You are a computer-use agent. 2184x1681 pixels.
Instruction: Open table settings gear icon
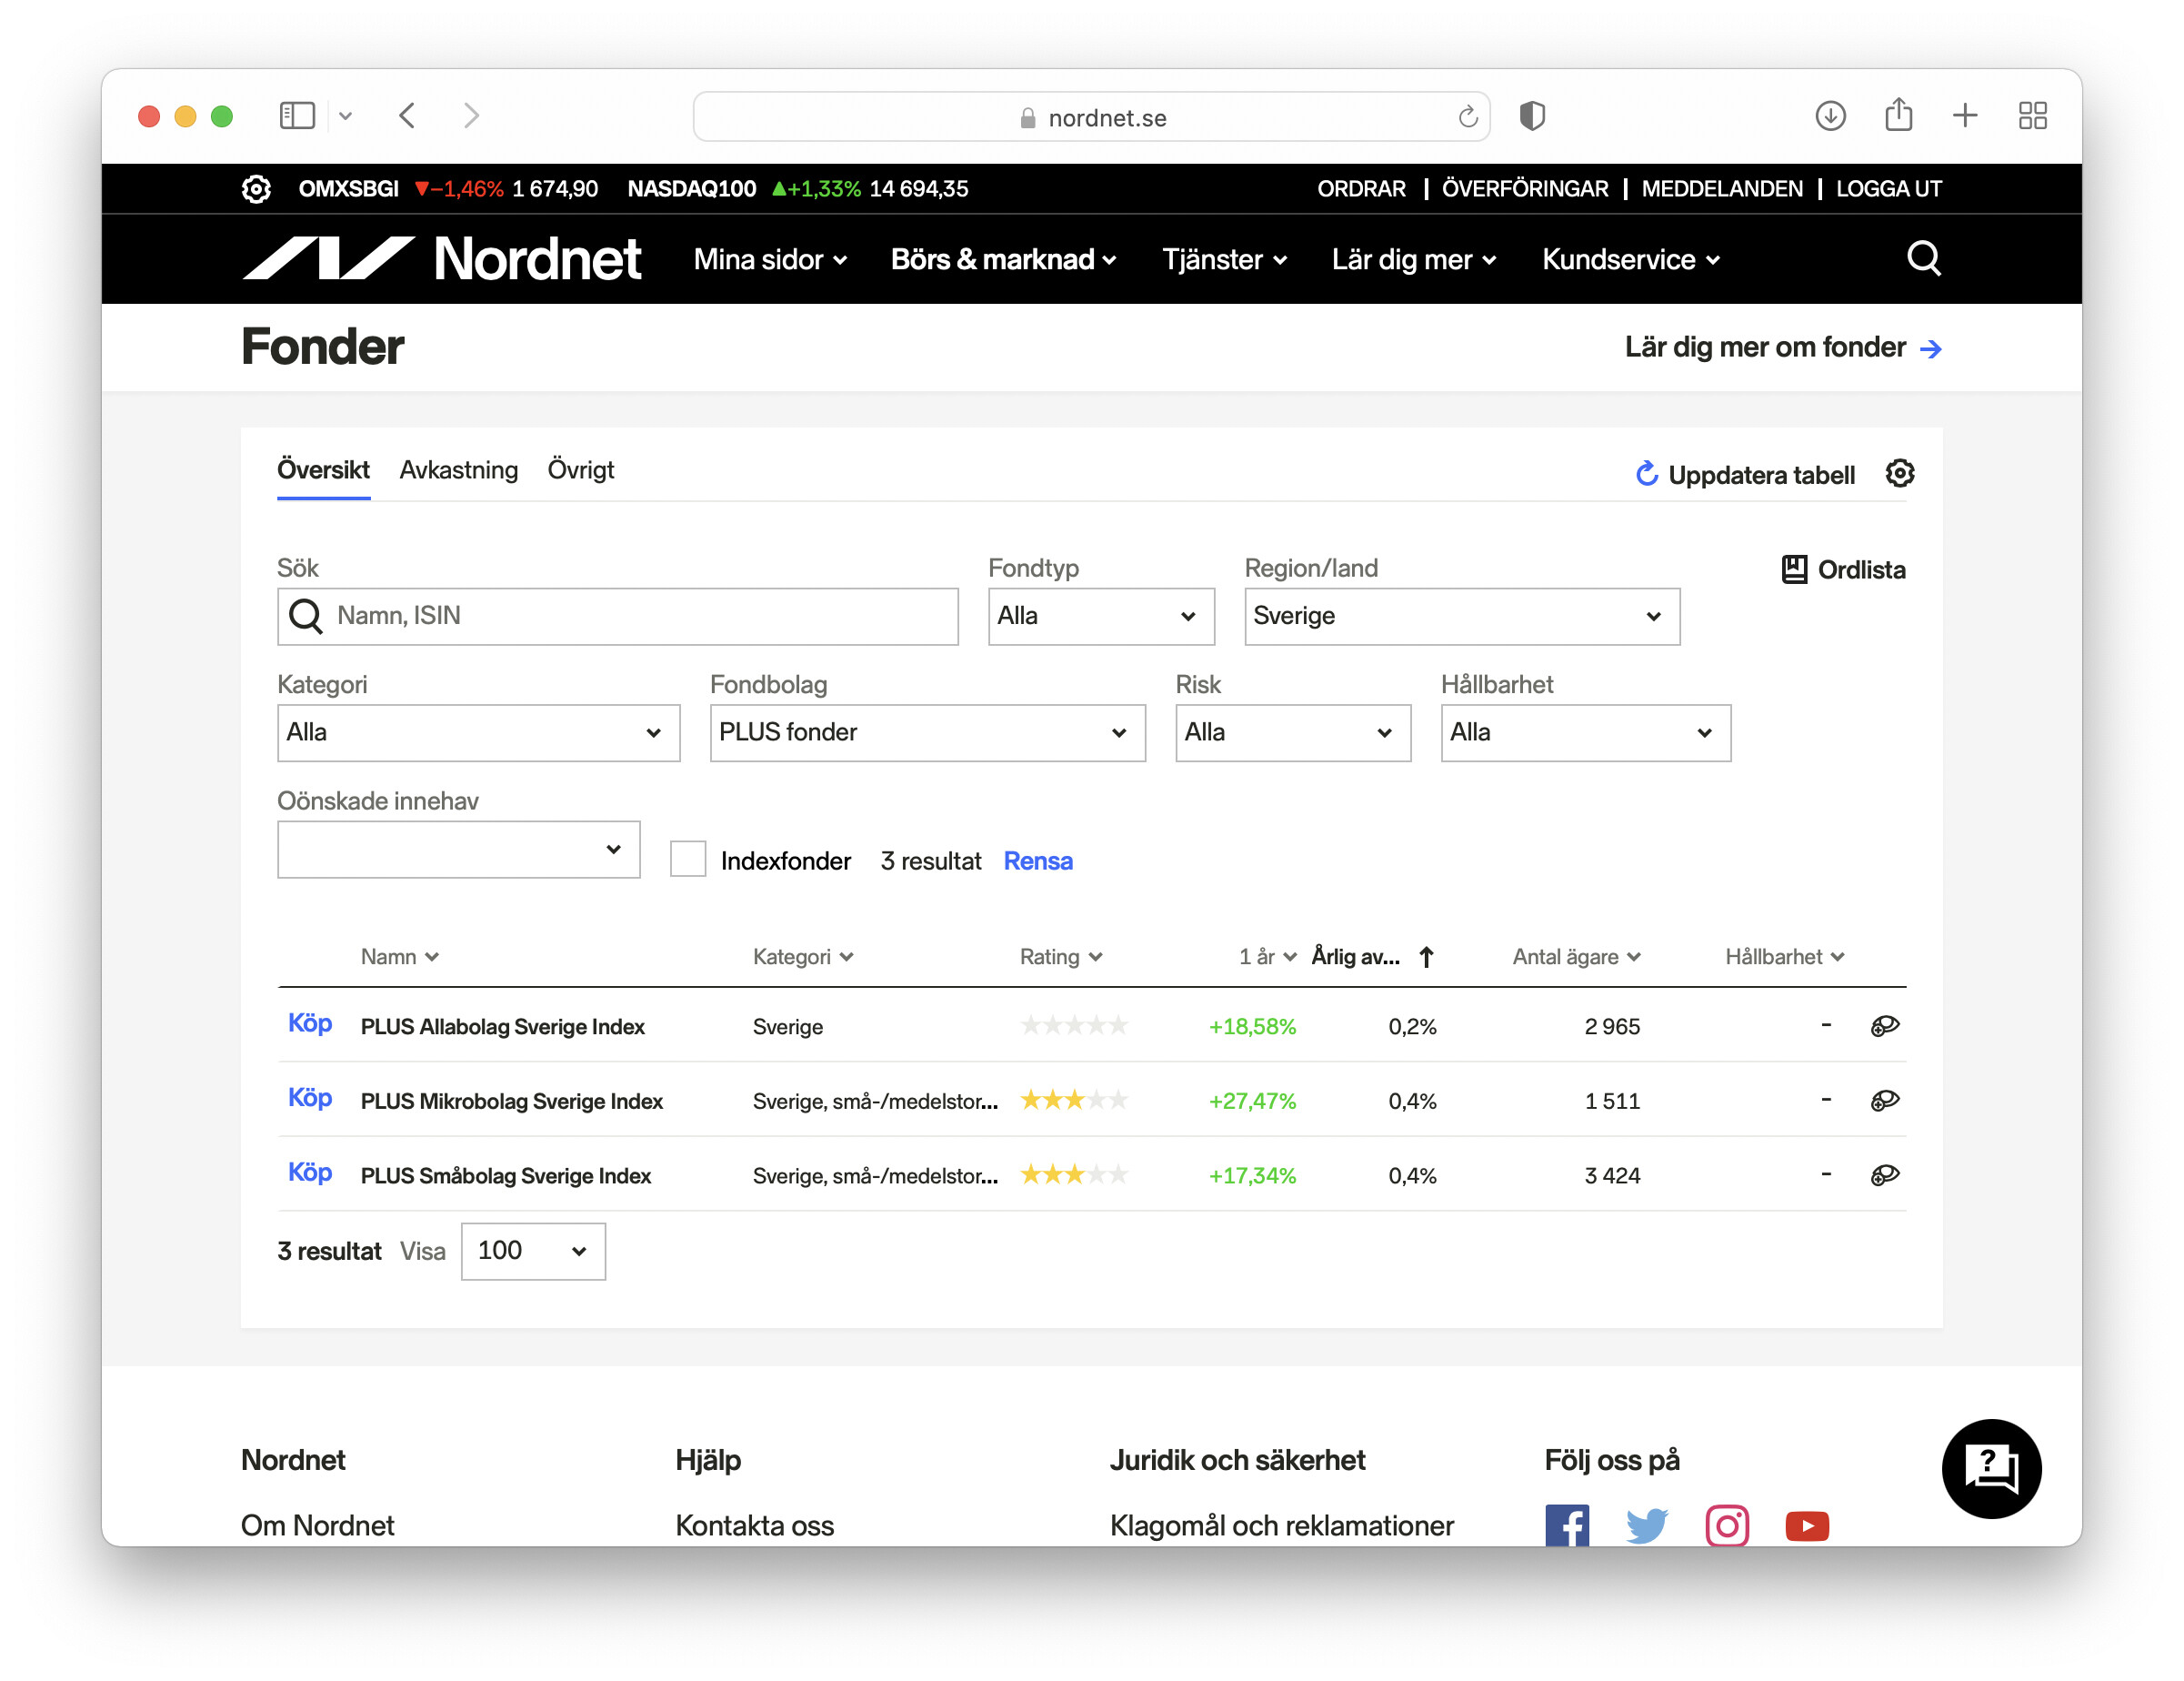(x=1899, y=473)
